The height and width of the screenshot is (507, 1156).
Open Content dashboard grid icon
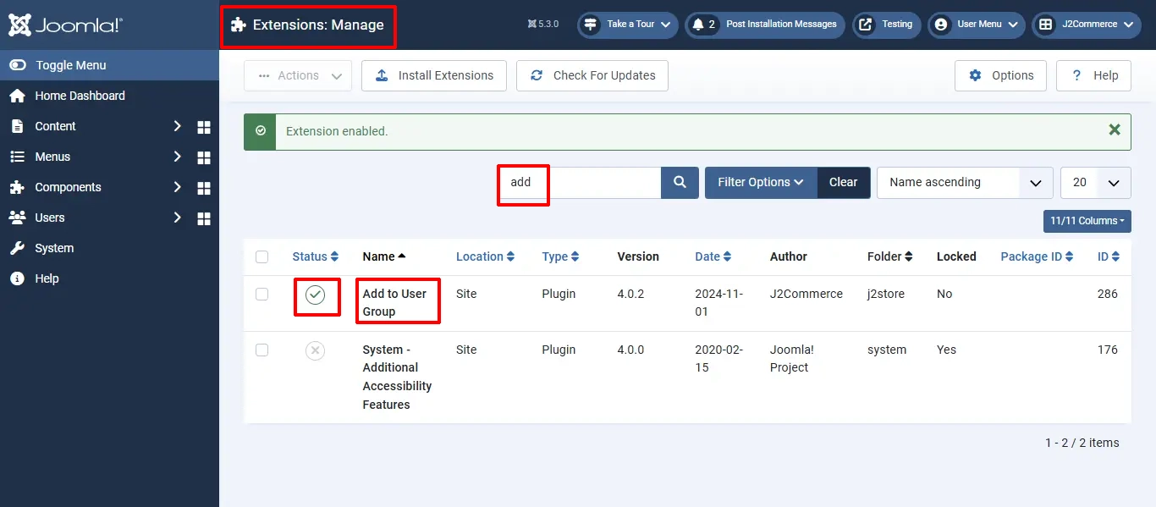tap(204, 127)
